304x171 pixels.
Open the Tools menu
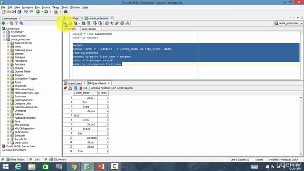(65, 8)
